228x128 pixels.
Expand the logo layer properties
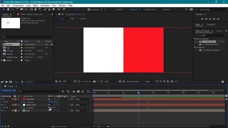tap(13, 111)
